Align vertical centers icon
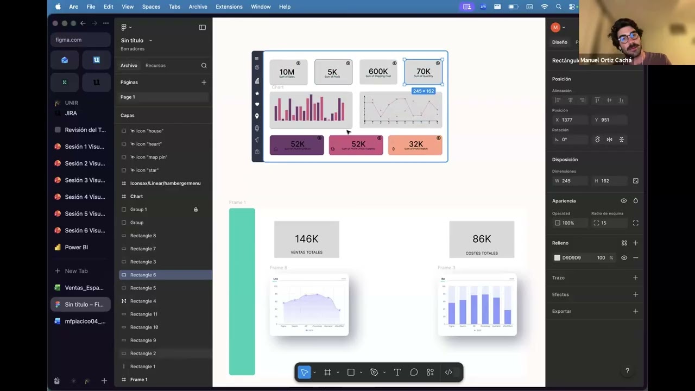The image size is (695, 391). [609, 100]
